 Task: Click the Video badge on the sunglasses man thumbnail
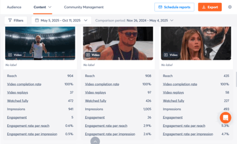point(93,55)
